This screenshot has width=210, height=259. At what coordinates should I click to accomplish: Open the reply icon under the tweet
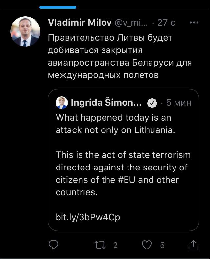[x=53, y=245]
